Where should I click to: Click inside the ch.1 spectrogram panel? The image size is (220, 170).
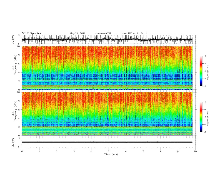pyautogui.click(x=107, y=68)
